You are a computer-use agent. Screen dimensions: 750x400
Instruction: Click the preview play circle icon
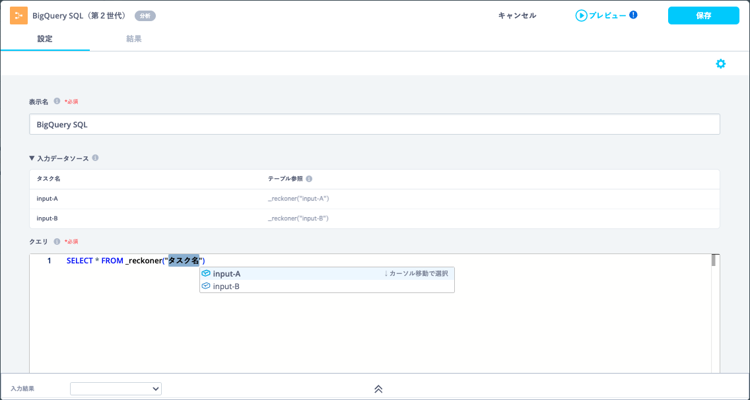tap(581, 16)
